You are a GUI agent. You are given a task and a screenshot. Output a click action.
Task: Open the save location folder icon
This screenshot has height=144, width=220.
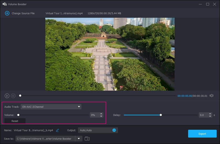[x=87, y=139]
